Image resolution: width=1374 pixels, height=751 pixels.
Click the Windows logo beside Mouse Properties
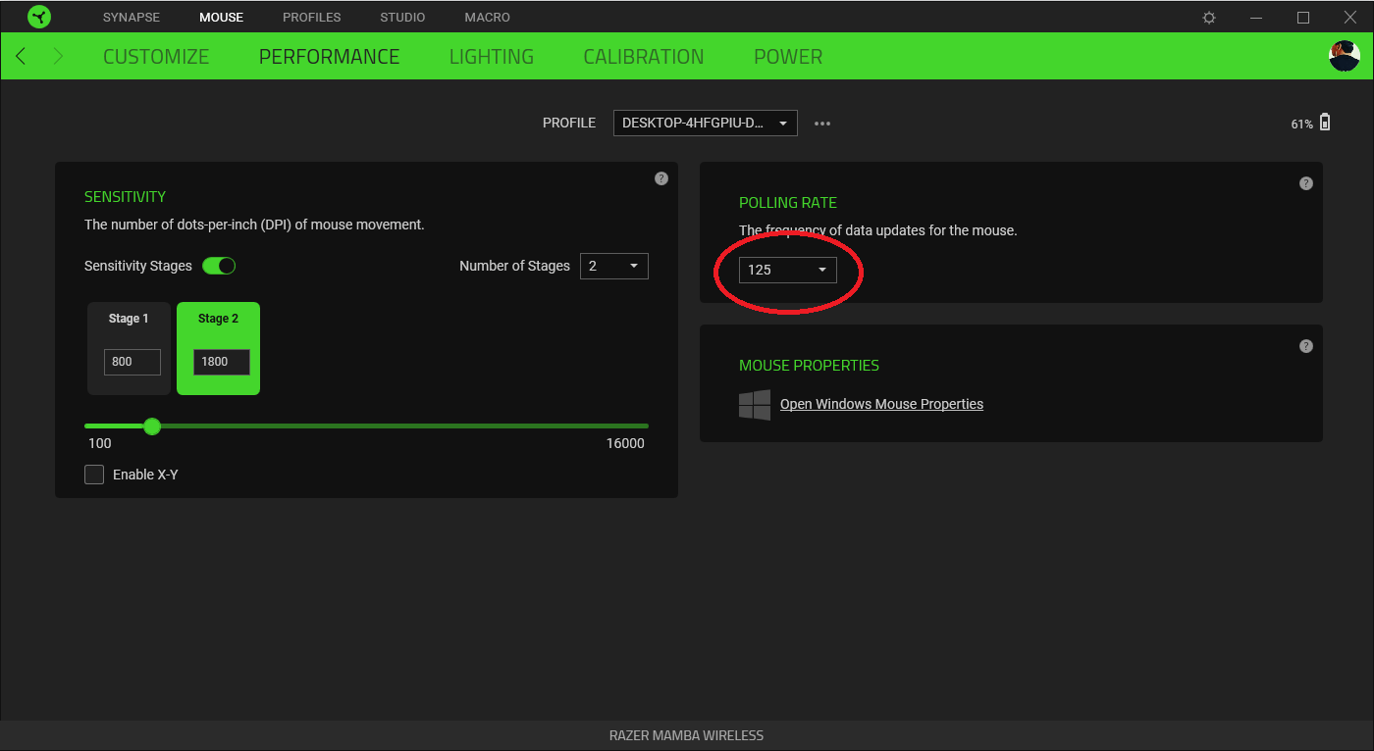(755, 404)
